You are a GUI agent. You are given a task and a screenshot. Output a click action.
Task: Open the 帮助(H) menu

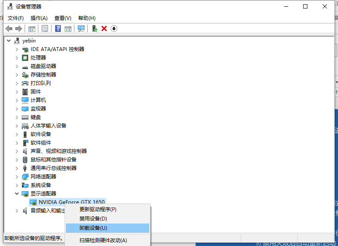pos(87,18)
